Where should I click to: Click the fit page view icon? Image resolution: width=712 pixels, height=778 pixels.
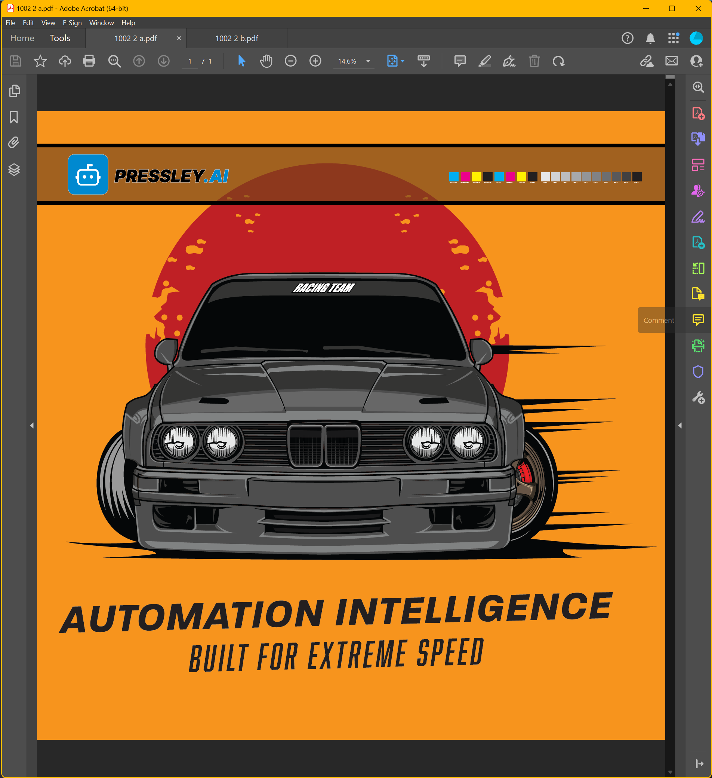[392, 61]
